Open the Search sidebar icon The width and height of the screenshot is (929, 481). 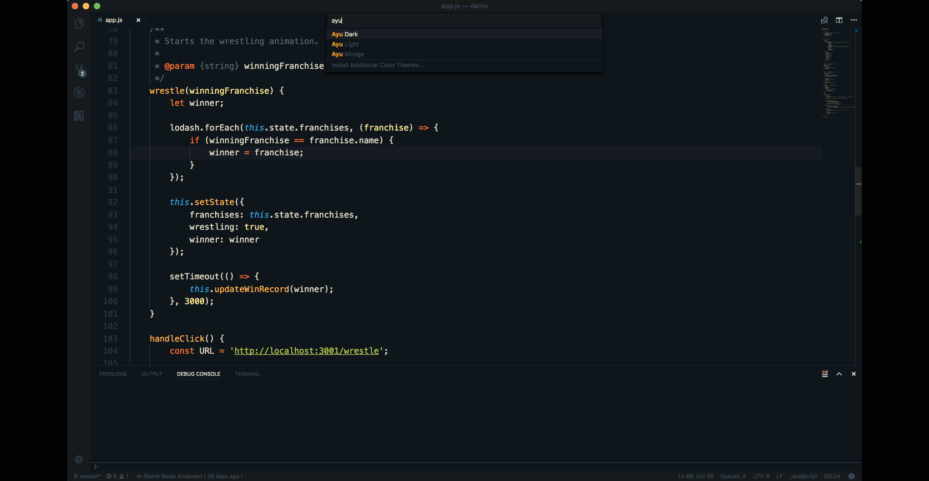[x=79, y=47]
